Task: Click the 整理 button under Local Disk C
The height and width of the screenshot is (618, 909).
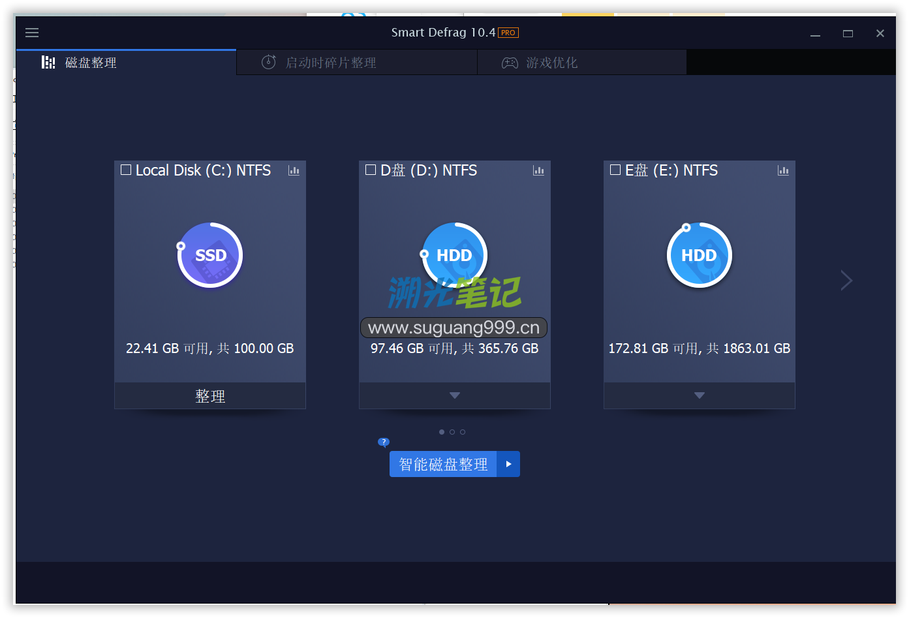Action: (210, 395)
